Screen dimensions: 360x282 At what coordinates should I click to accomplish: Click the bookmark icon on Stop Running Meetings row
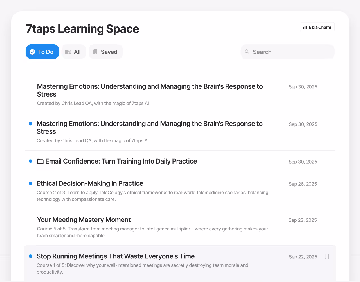(327, 256)
